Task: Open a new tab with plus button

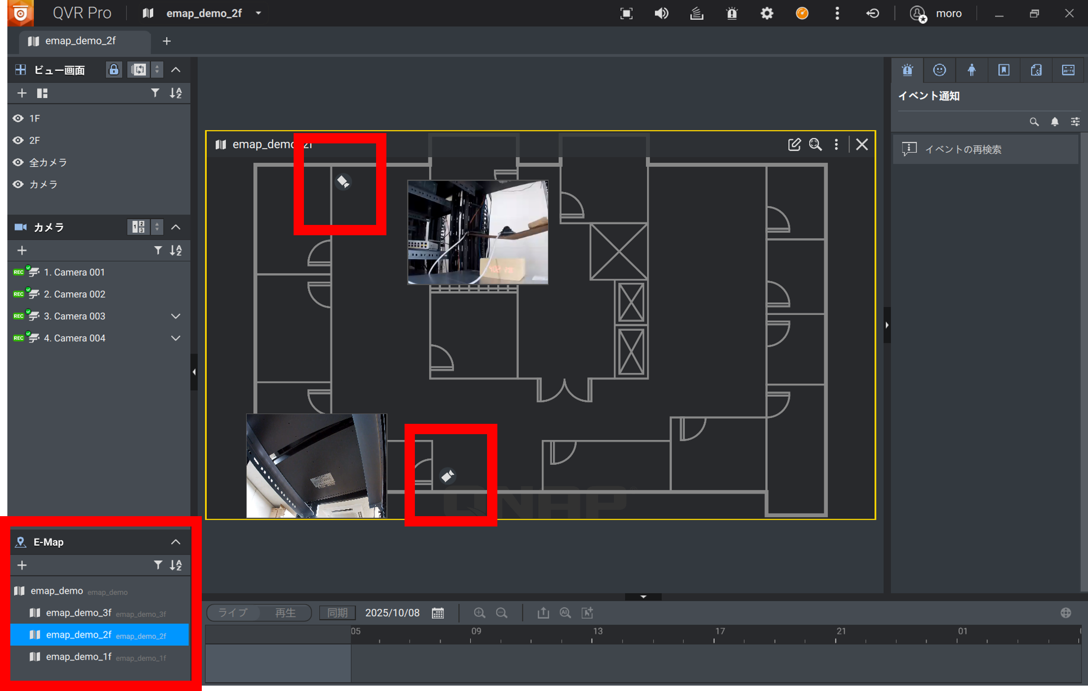Action: 166,41
